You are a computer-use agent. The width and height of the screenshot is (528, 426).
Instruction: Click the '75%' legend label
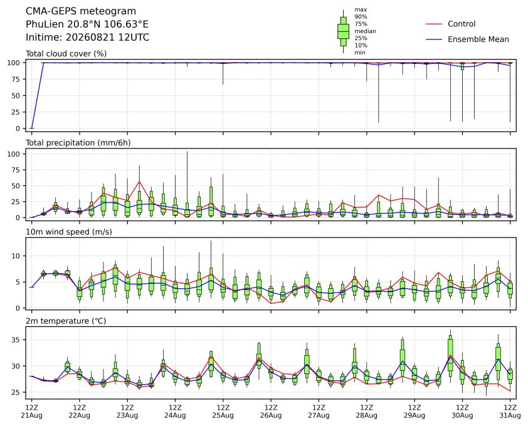pyautogui.click(x=361, y=24)
